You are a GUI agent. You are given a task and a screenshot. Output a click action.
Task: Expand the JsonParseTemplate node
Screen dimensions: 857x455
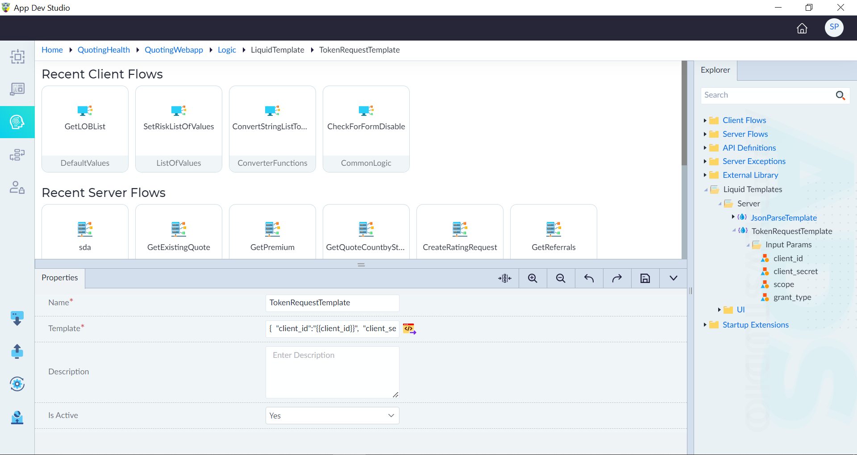point(733,217)
